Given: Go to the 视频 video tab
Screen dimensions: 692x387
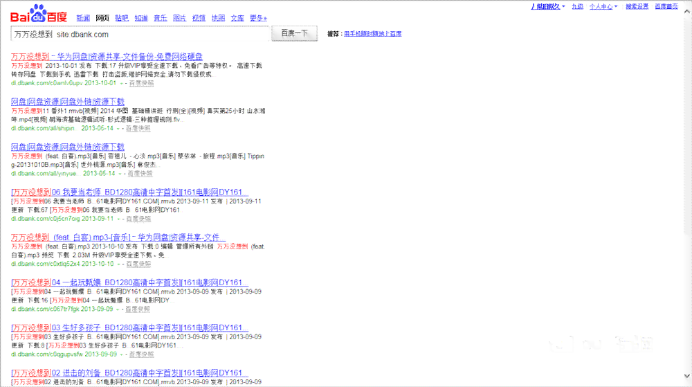Looking at the screenshot, I should click(x=199, y=18).
